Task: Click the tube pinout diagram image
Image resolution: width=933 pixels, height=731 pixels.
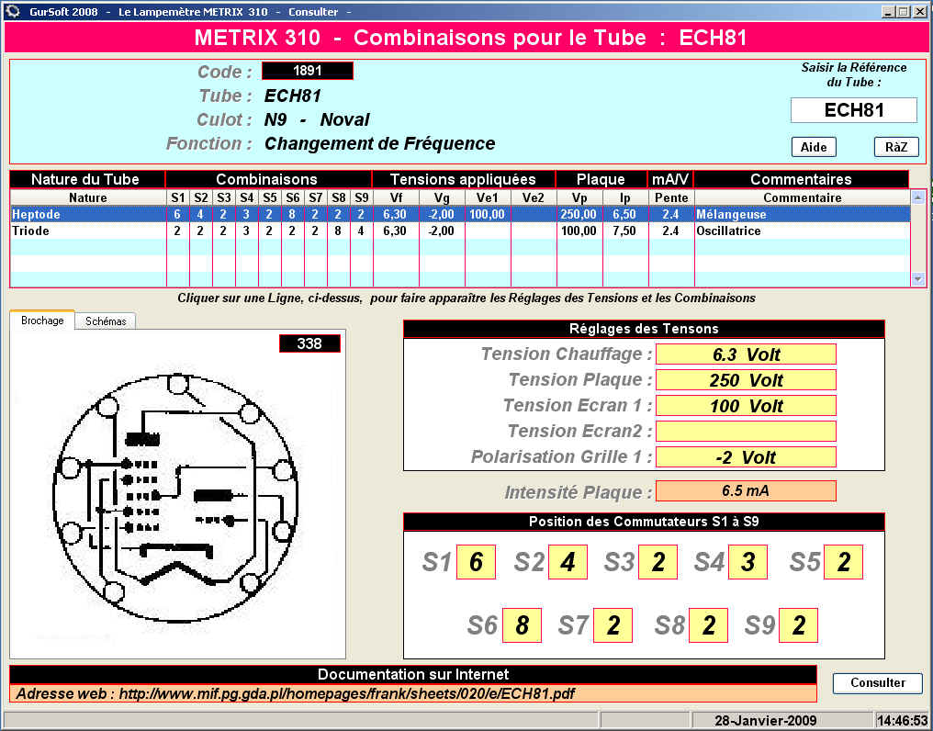Action: pyautogui.click(x=176, y=499)
